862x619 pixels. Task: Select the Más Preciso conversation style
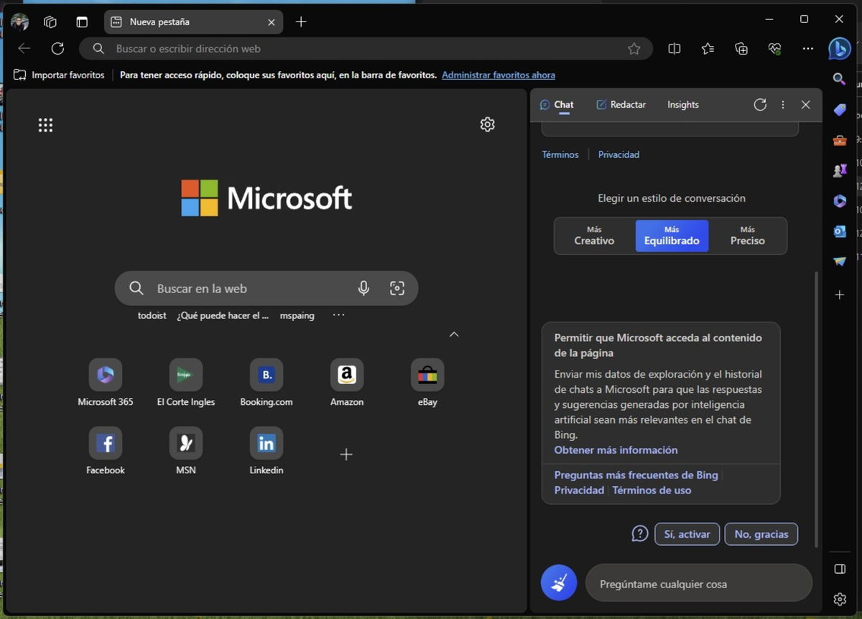(747, 236)
